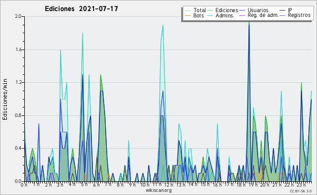This screenshot has width=317, height=195.
Task: Click the 1.6 y-axis value
Action: pyautogui.click(x=18, y=50)
